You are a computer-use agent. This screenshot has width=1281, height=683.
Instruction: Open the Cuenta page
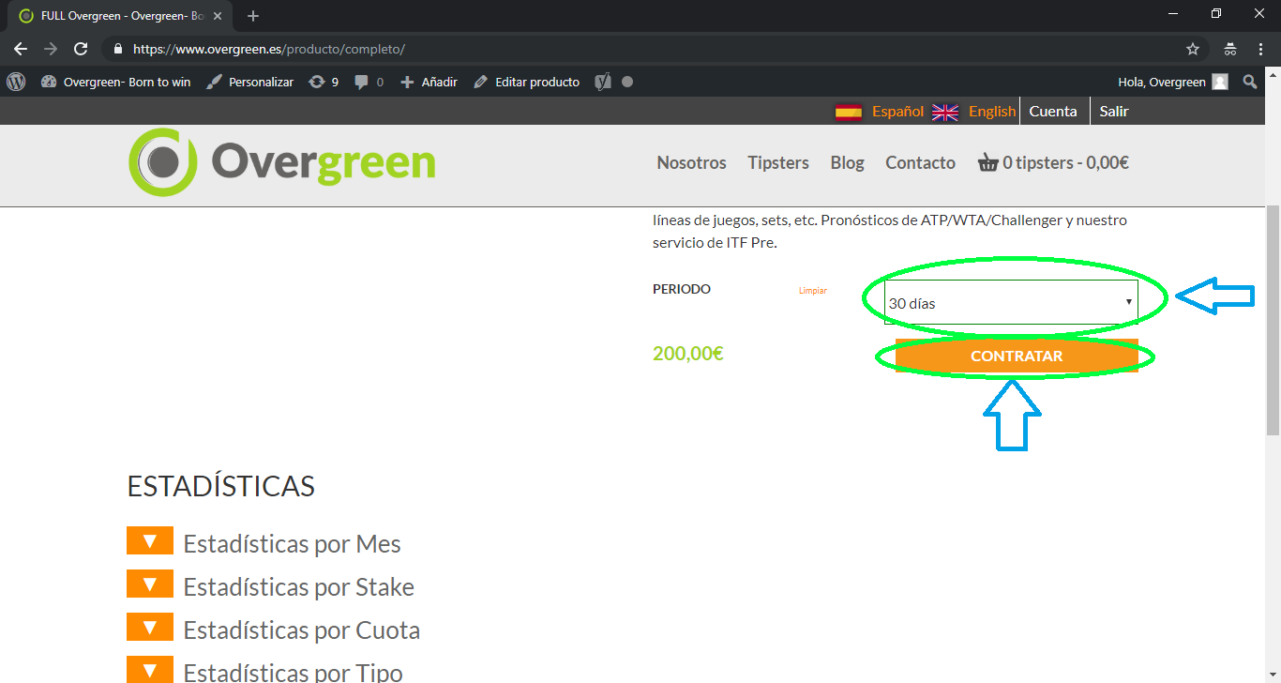pyautogui.click(x=1053, y=111)
